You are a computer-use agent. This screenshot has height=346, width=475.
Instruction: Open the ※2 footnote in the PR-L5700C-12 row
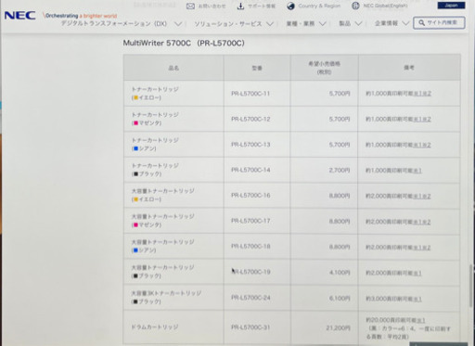coord(427,119)
